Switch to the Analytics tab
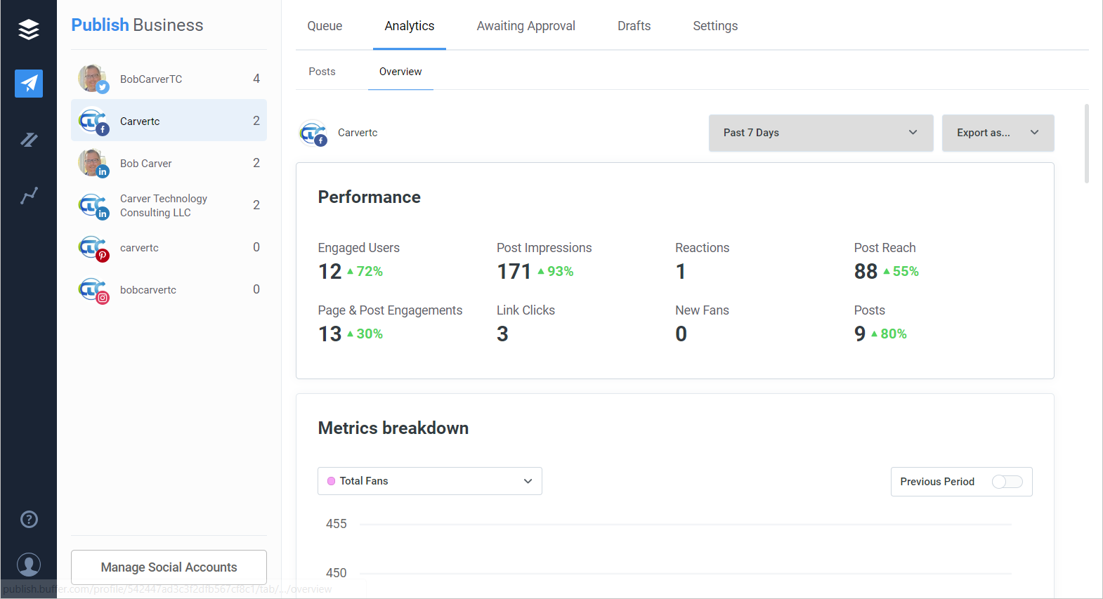Viewport: 1103px width, 599px height. coord(410,26)
